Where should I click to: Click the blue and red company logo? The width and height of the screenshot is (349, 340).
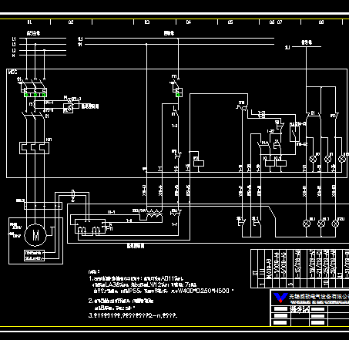pos(280,298)
